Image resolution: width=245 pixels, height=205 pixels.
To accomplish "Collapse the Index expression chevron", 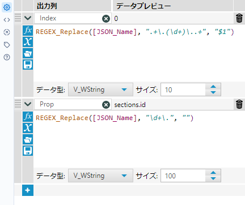I will click(28, 18).
